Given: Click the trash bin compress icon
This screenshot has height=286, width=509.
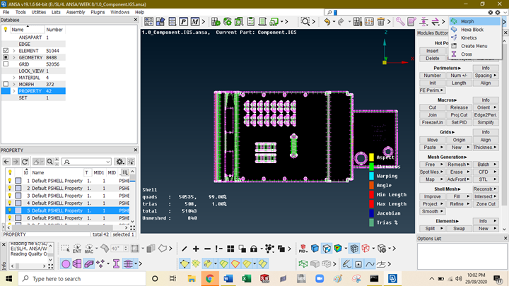Looking at the screenshot, I should point(381,22).
